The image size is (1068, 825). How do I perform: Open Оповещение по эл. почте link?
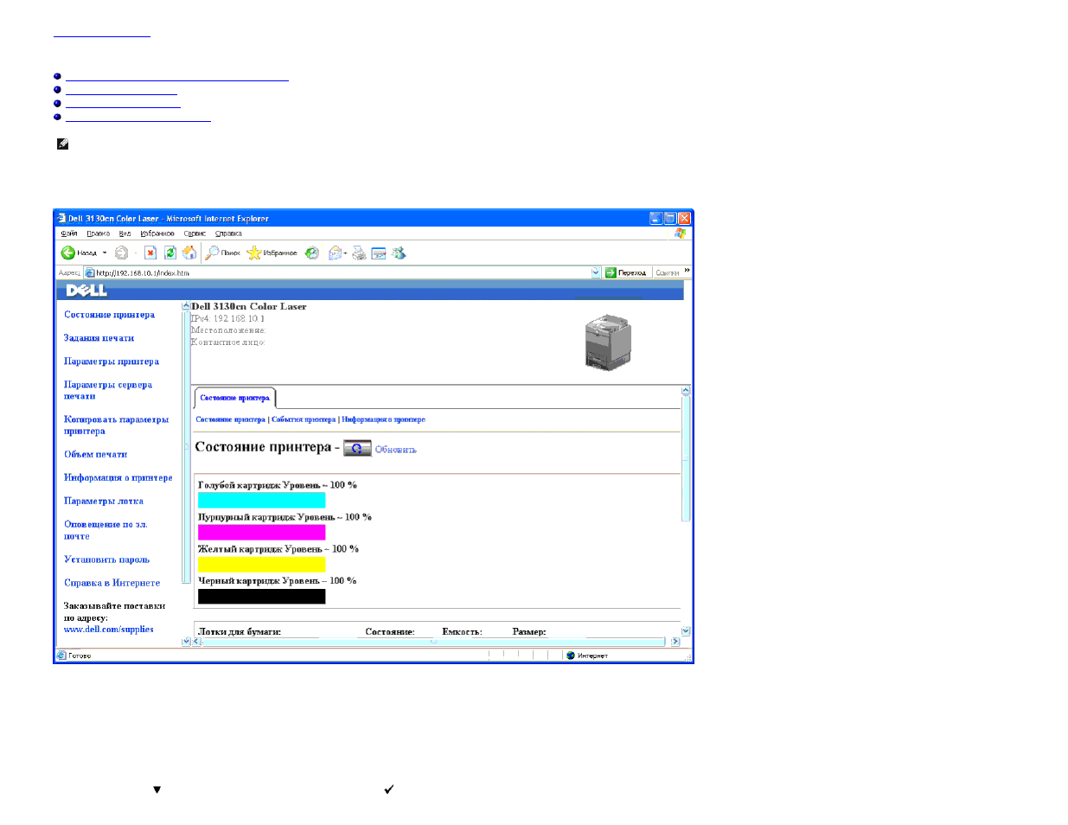[106, 530]
